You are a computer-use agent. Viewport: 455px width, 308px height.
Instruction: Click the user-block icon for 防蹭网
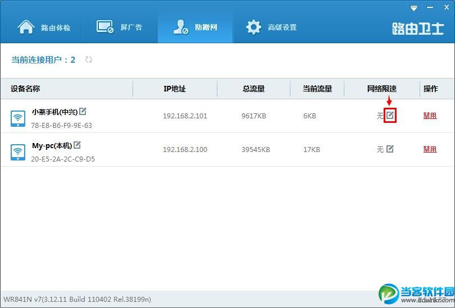[x=180, y=27]
